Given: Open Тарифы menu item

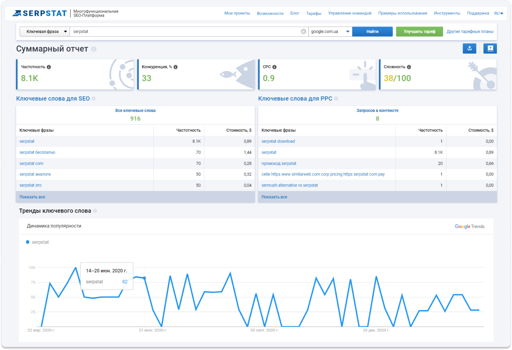Looking at the screenshot, I should point(314,13).
